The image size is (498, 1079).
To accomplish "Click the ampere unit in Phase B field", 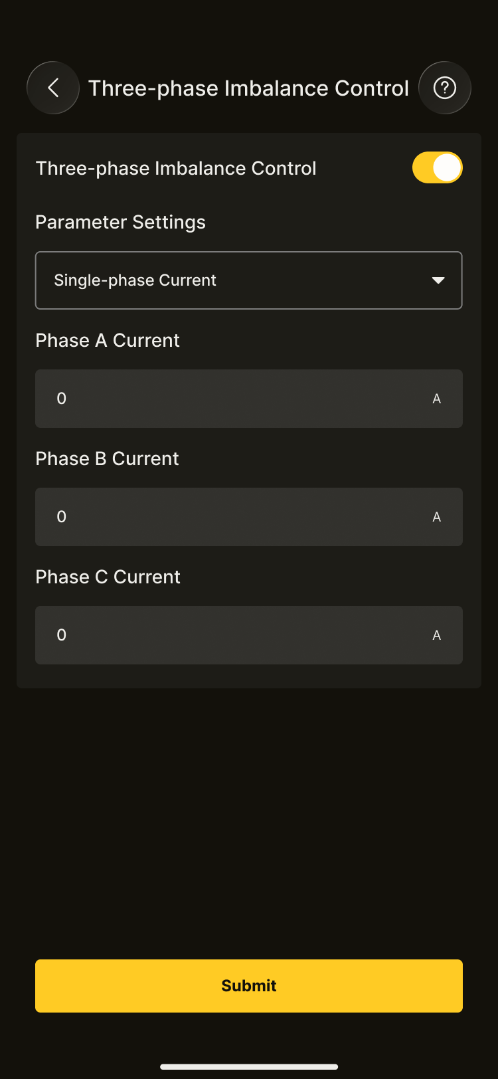I will pyautogui.click(x=436, y=517).
